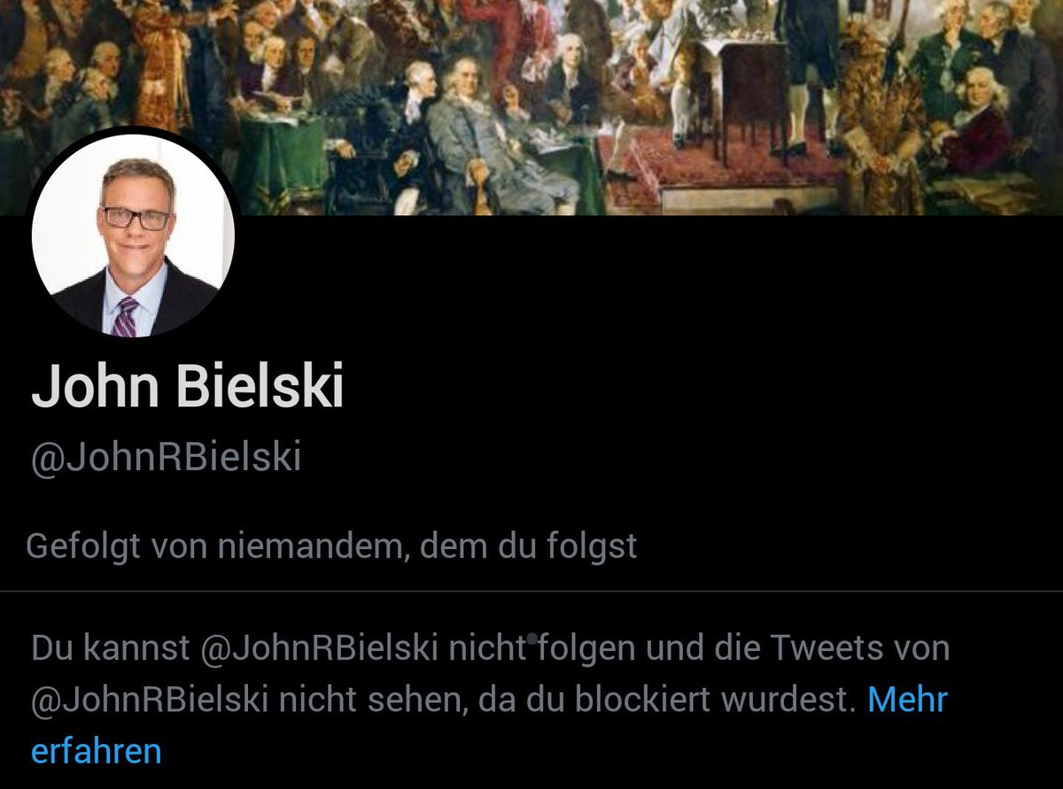Click the horizontal divider below the followers line
1063x789 pixels.
[x=531, y=591]
